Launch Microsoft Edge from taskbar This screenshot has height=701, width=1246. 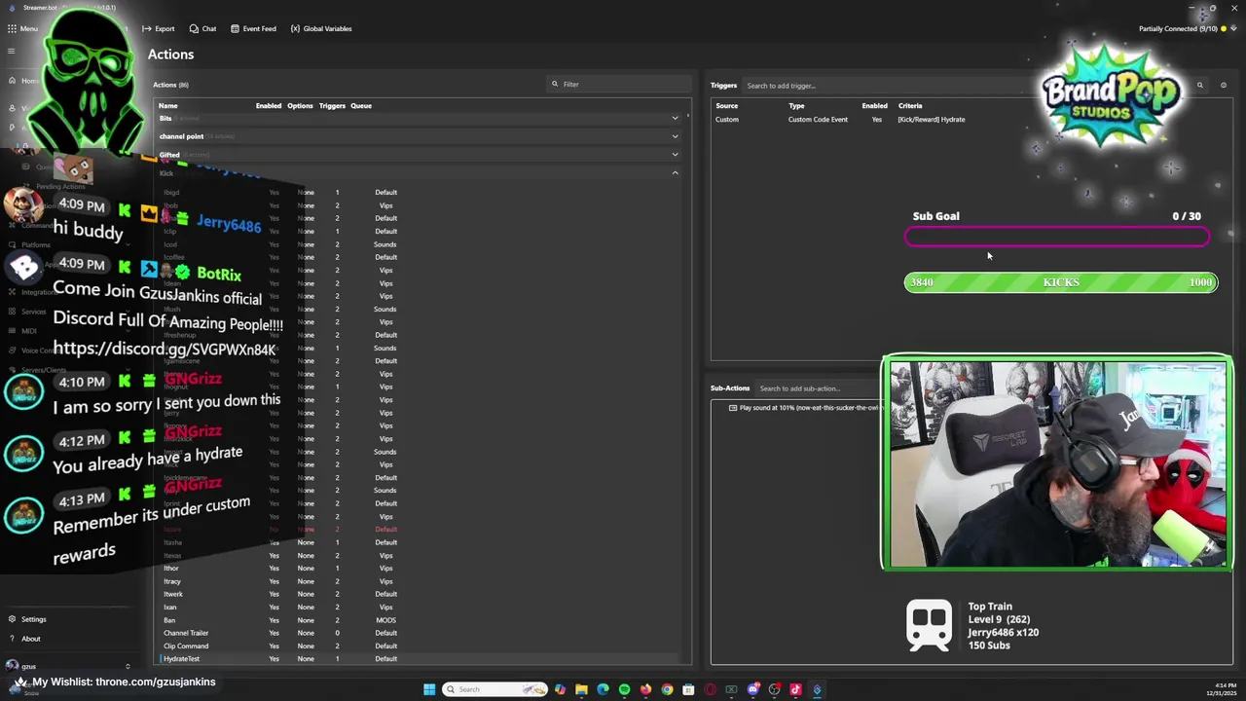(603, 689)
